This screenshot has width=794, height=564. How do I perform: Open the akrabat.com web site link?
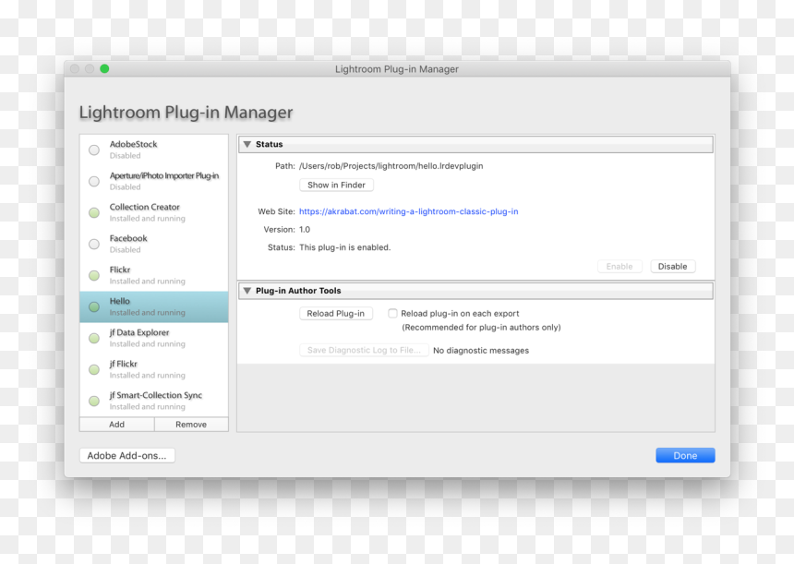[x=409, y=211]
